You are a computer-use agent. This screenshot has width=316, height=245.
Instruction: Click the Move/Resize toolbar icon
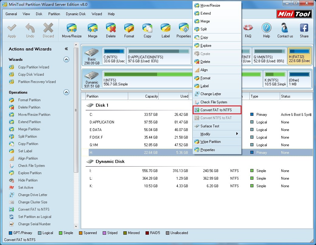72,28
